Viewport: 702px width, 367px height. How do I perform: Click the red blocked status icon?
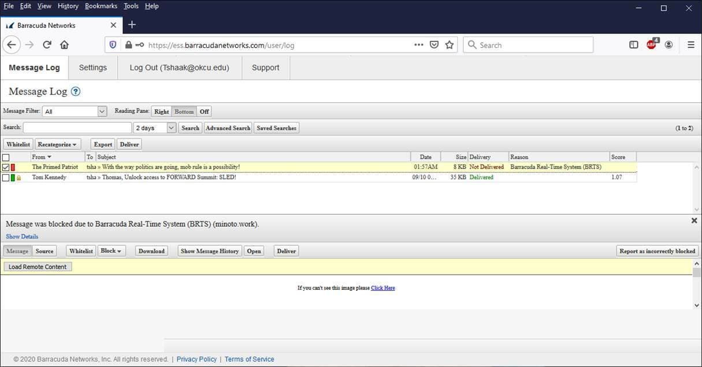tap(13, 167)
